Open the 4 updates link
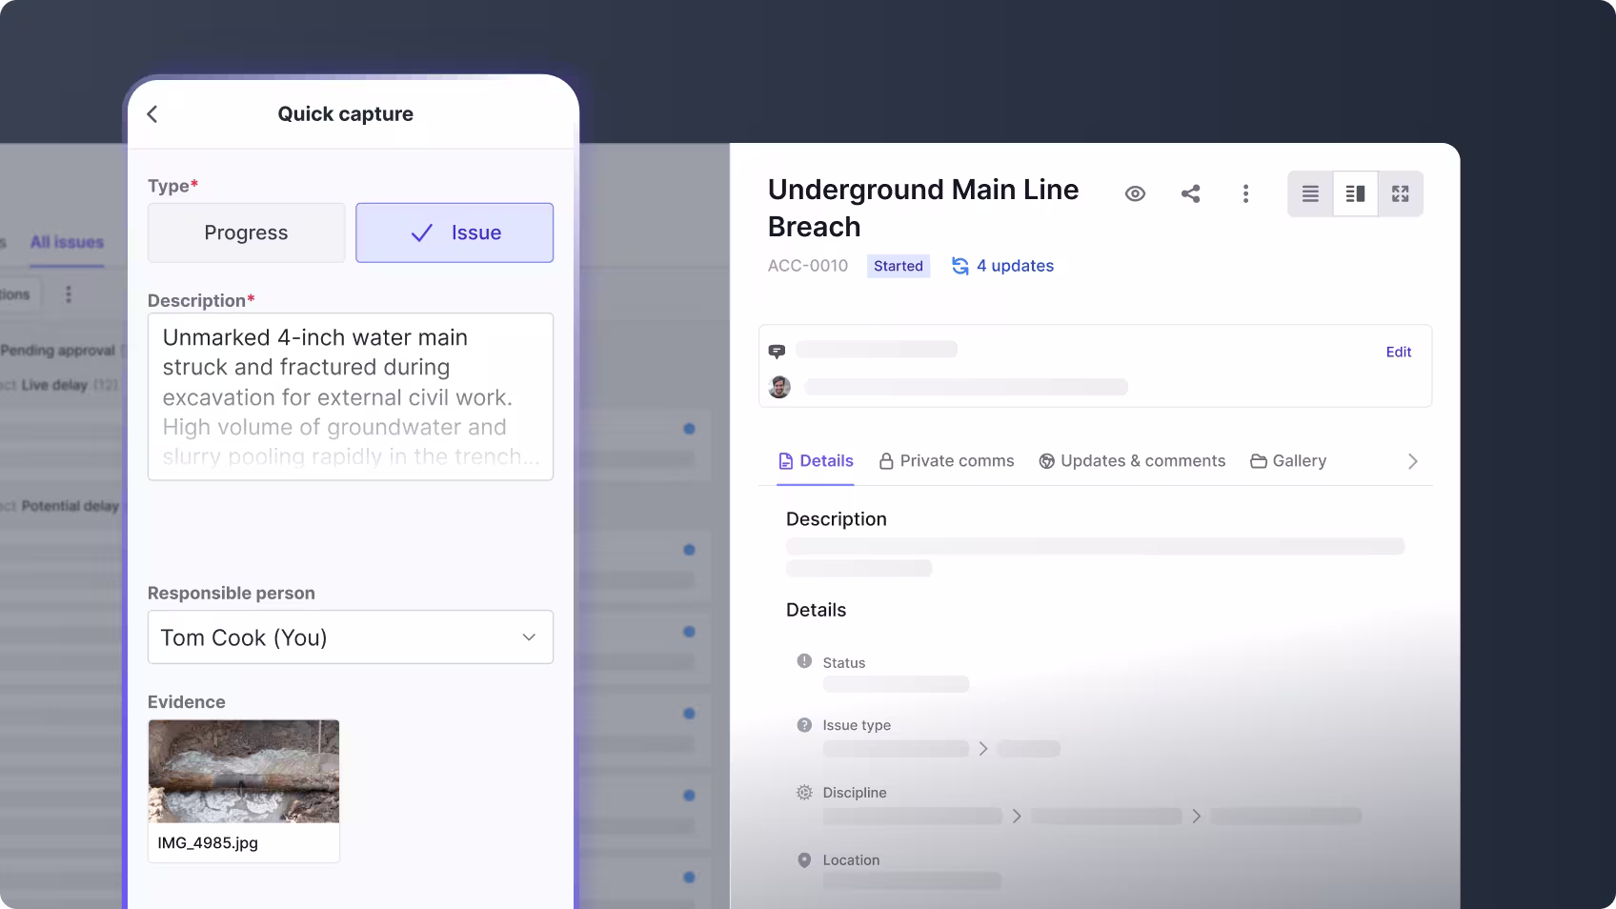Screen dimensions: 1616x909 1015,266
